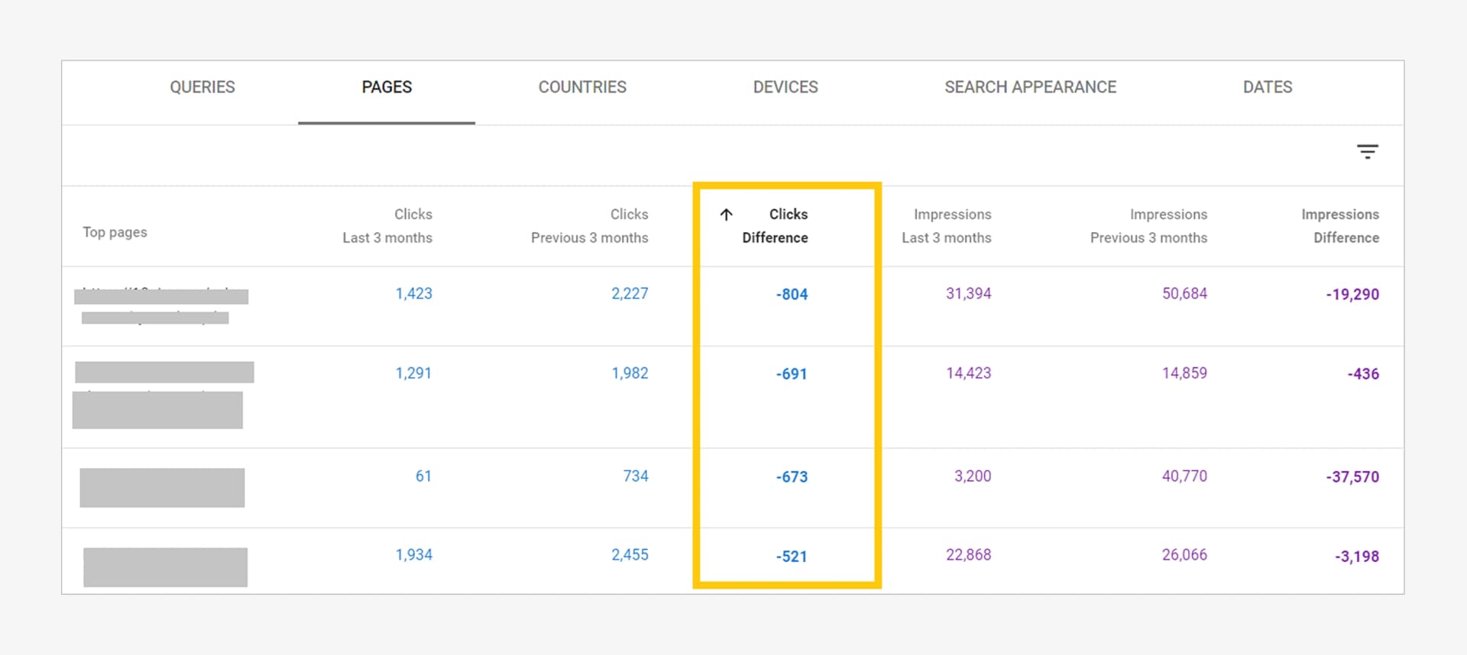1467x655 pixels.
Task: Sort by Impressions Last 3 months header
Action: pyautogui.click(x=947, y=226)
